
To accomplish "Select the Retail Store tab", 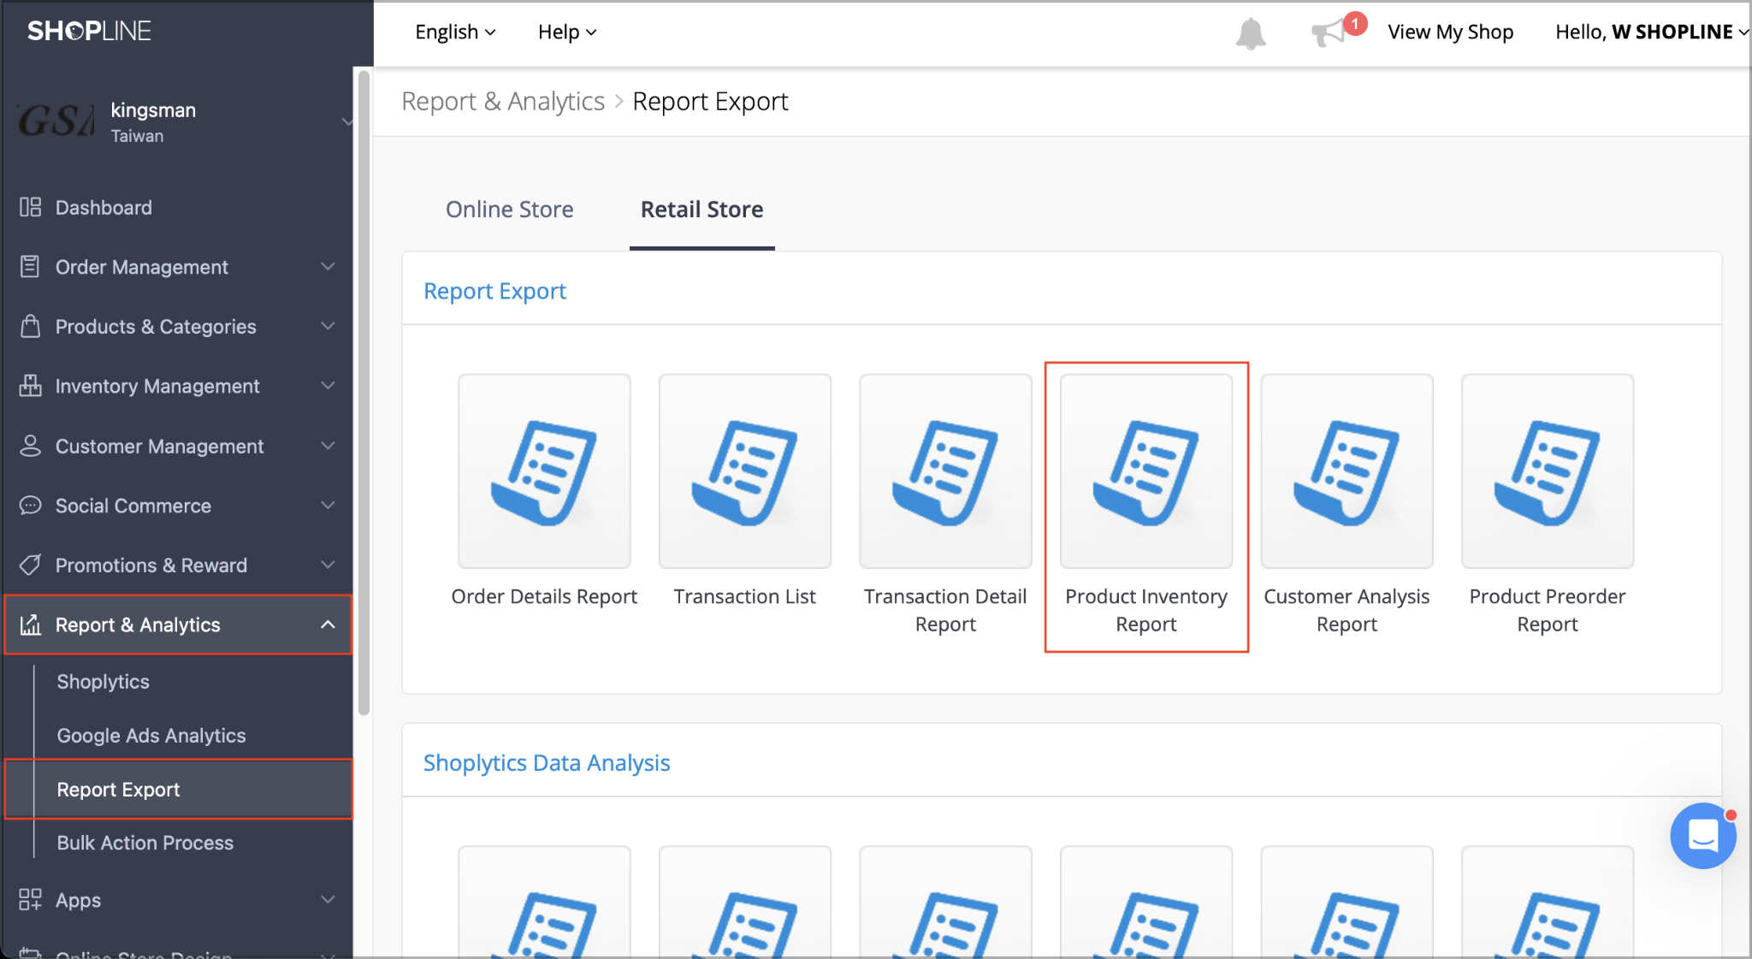I will click(701, 210).
